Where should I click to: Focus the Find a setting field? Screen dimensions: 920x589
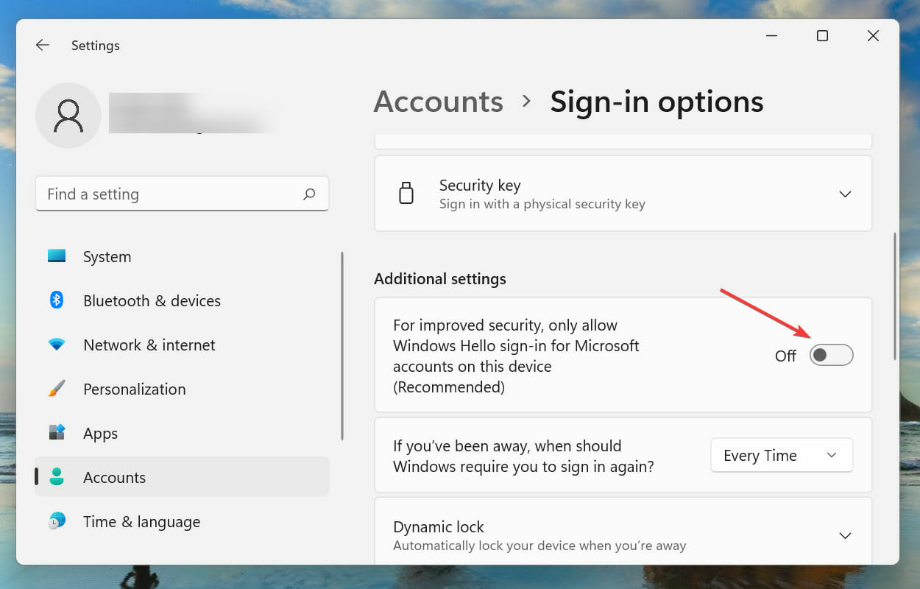click(x=182, y=194)
